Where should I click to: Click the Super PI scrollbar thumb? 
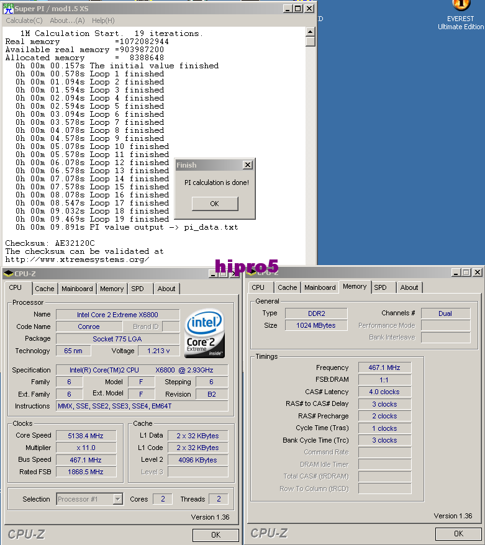(x=310, y=42)
